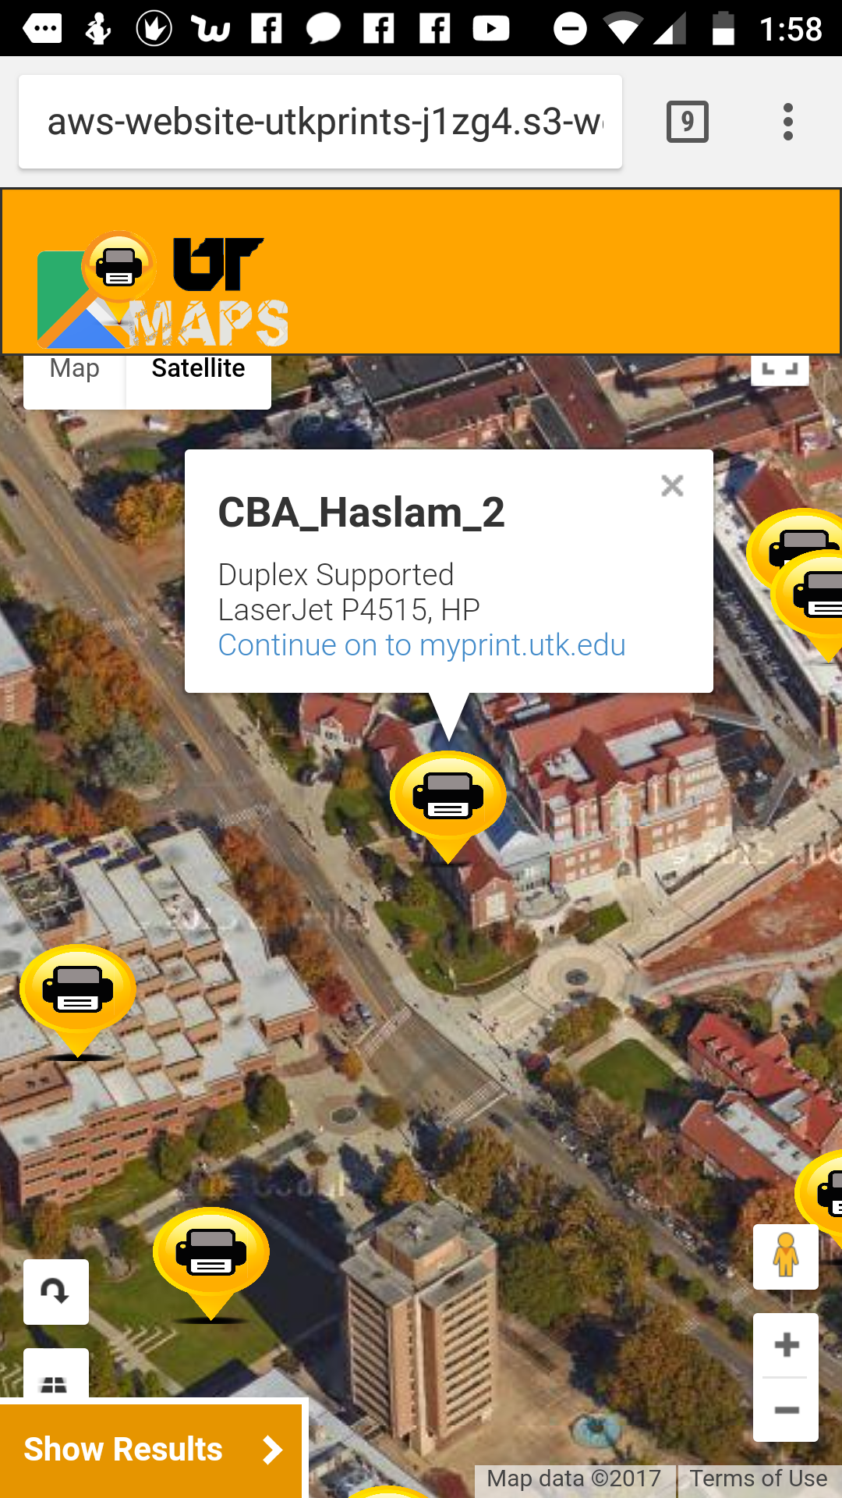Click the UT Maps logo

pyautogui.click(x=162, y=289)
